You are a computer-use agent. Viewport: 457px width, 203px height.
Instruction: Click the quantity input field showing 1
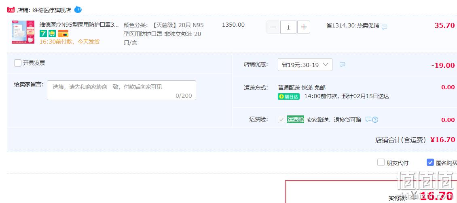tap(288, 27)
